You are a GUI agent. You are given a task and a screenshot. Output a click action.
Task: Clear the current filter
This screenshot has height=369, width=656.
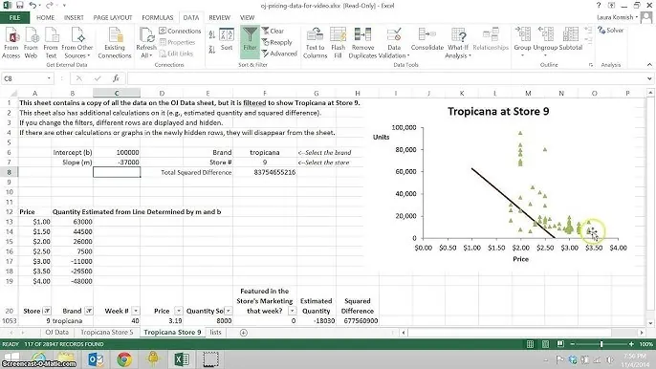click(x=273, y=31)
